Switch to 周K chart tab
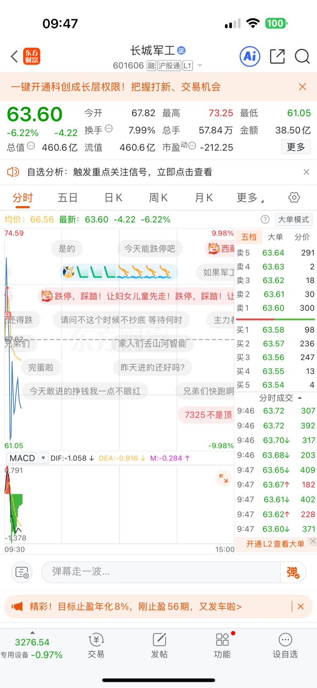The height and width of the screenshot is (688, 317). (158, 198)
